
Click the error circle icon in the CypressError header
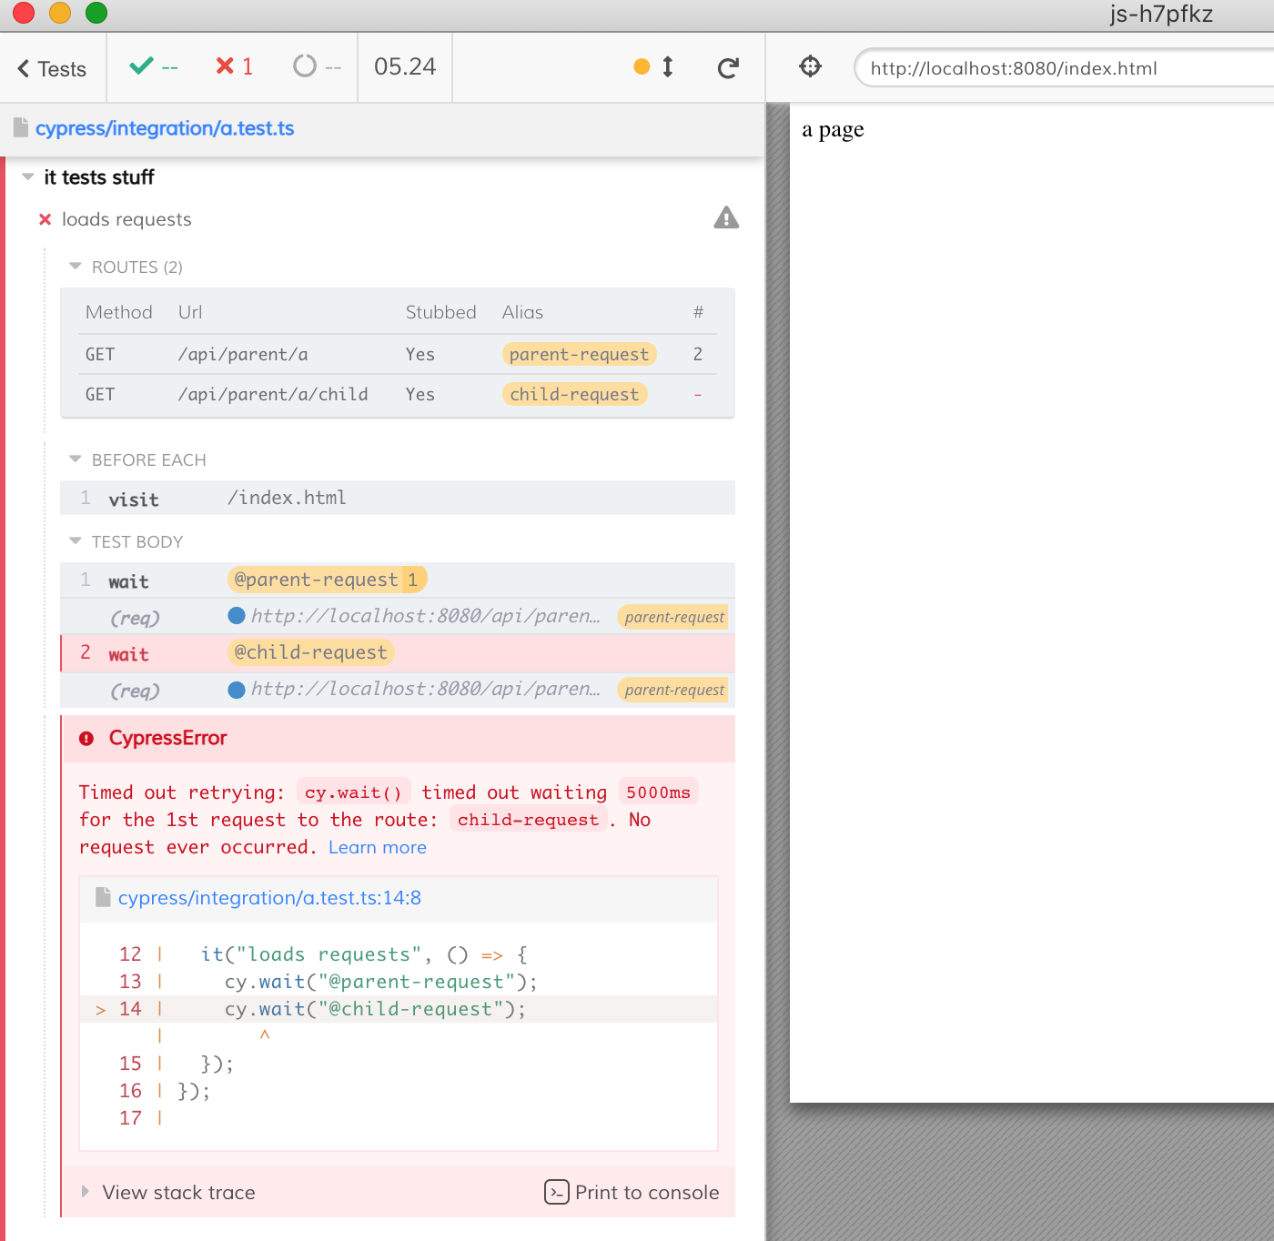pos(85,738)
